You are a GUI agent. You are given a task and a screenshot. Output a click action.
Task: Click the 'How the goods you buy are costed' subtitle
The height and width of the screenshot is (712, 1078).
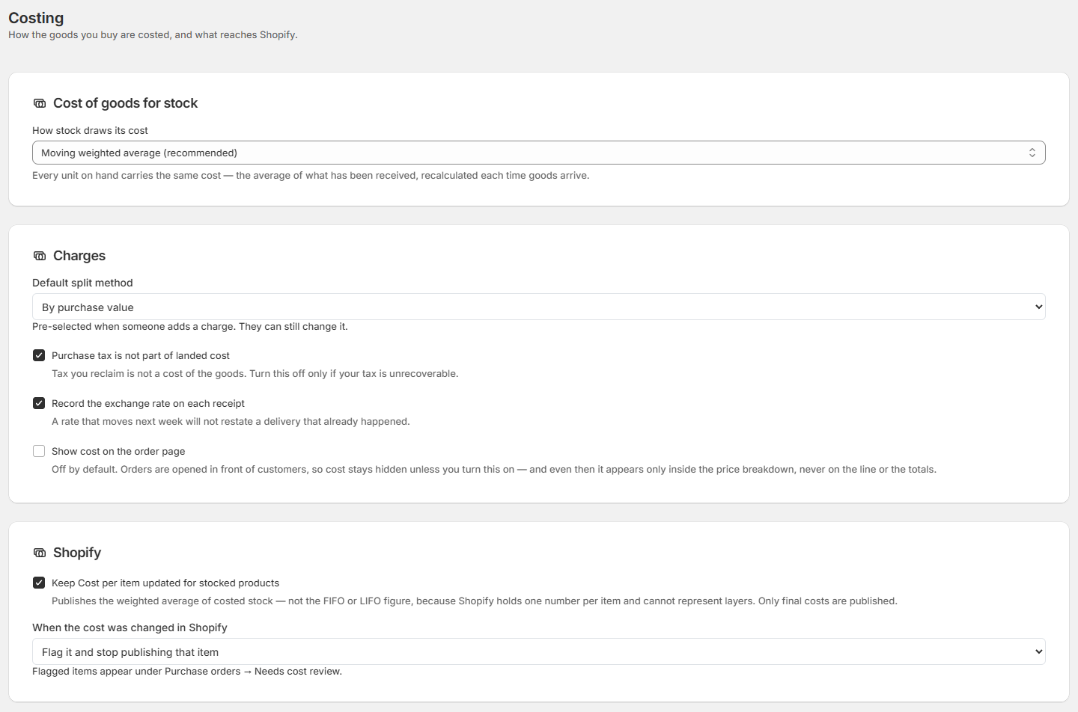coord(153,35)
